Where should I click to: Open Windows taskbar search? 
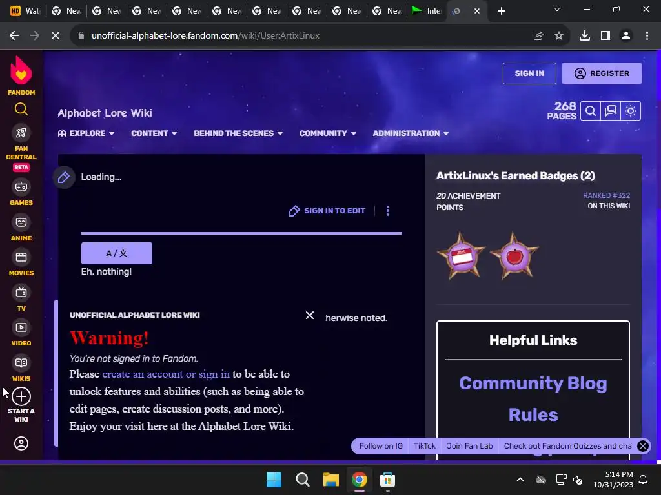pos(302,480)
